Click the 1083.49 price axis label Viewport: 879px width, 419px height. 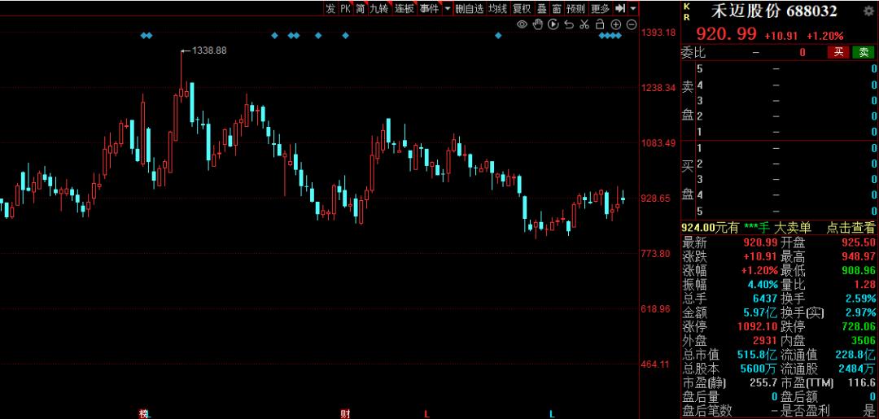point(658,143)
